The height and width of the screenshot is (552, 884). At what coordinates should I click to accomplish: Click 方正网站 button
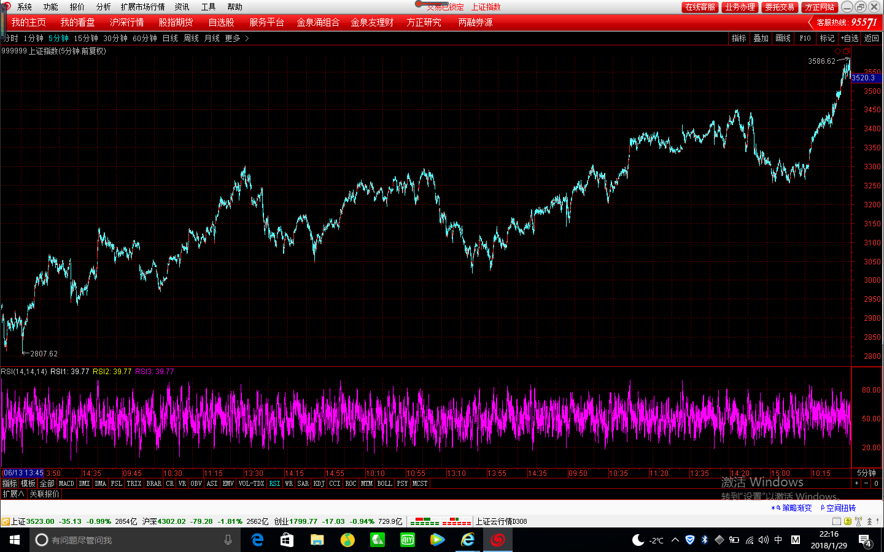(x=820, y=7)
